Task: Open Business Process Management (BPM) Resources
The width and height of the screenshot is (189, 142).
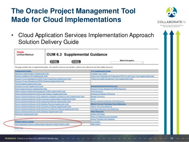Action: pos(108,89)
